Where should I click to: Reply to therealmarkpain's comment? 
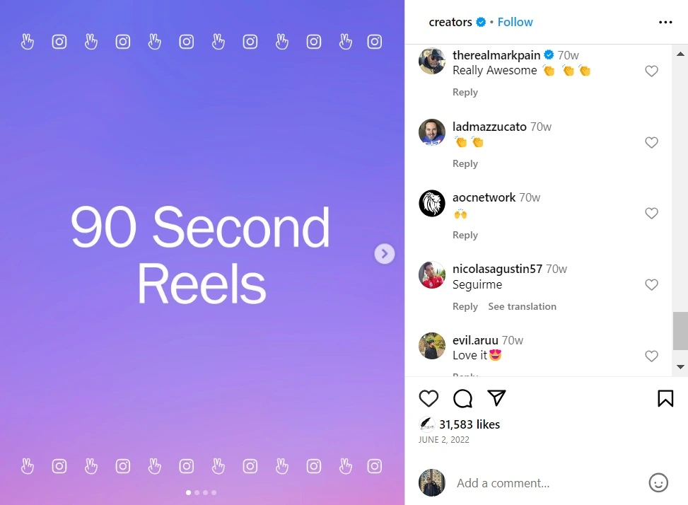(465, 92)
